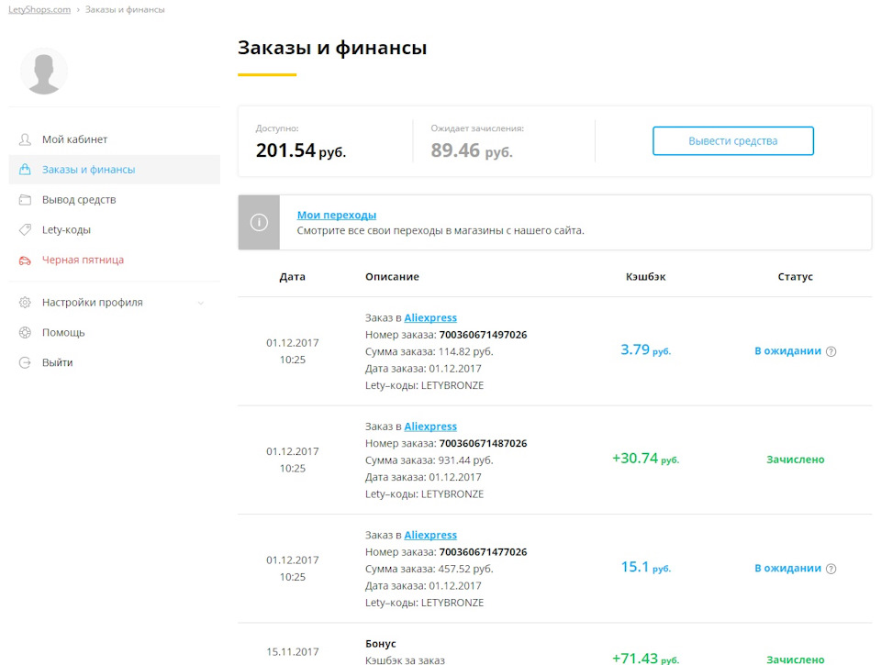Click the gear icon beside Настройки профиля
Screen dimensions: 881x665
click(25, 302)
